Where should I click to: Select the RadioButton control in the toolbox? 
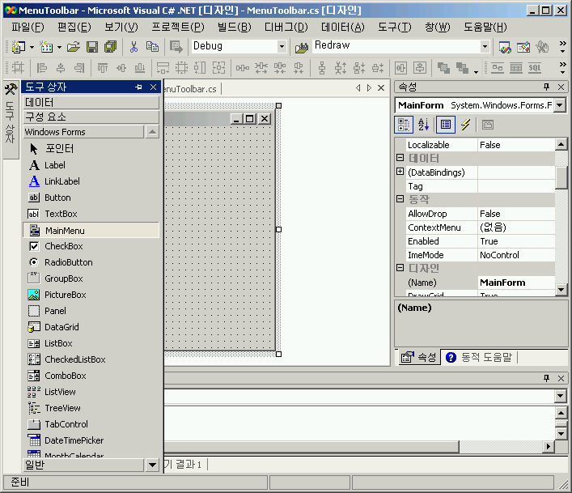tap(68, 262)
